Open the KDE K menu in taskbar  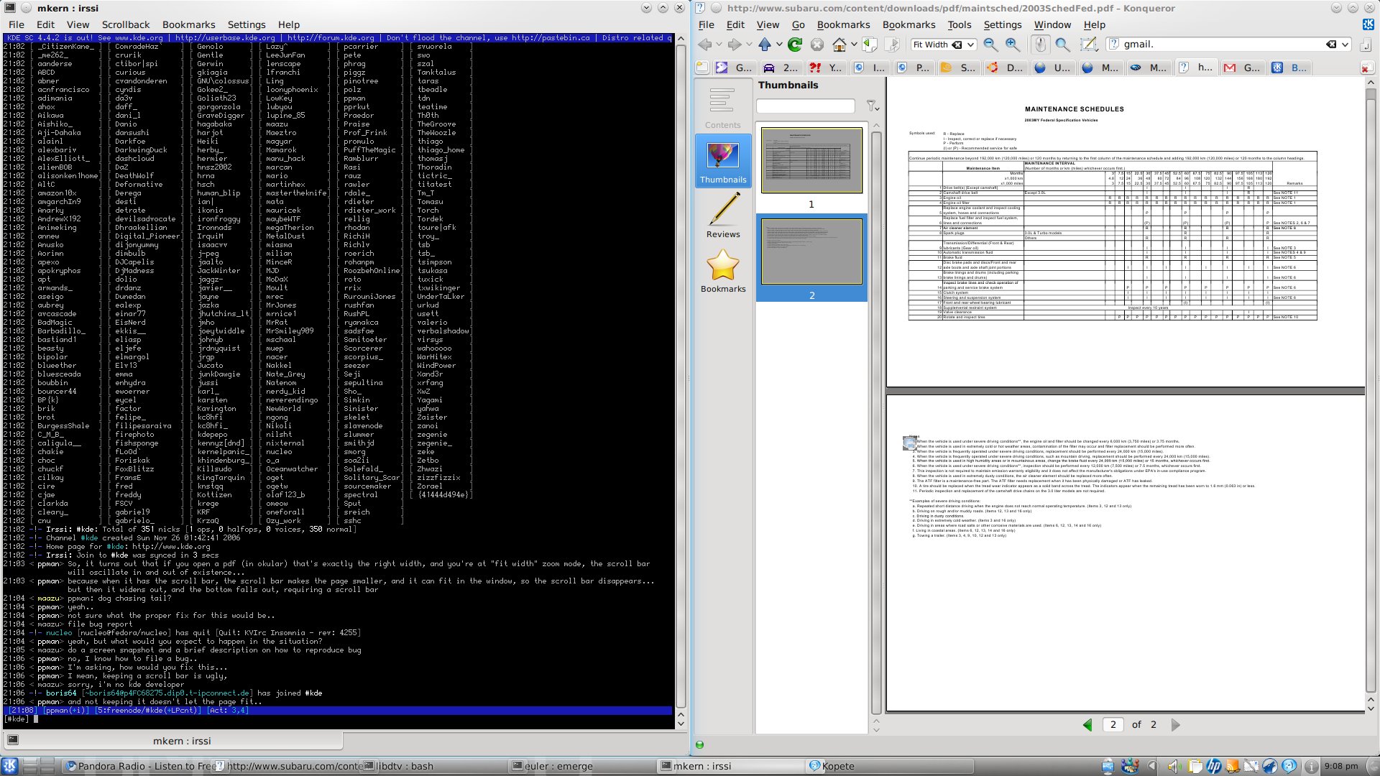(x=9, y=766)
